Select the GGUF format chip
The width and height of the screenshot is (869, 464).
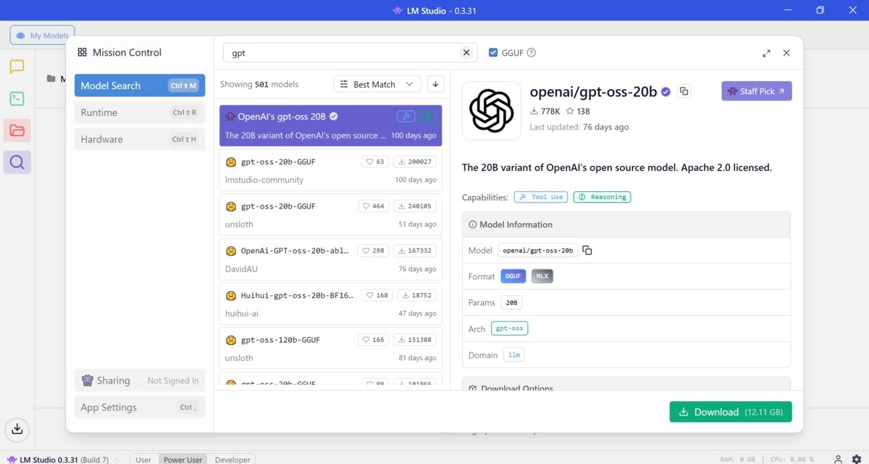coord(513,277)
